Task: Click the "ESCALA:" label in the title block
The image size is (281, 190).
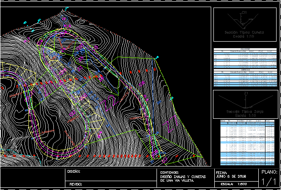Action: 227,184
